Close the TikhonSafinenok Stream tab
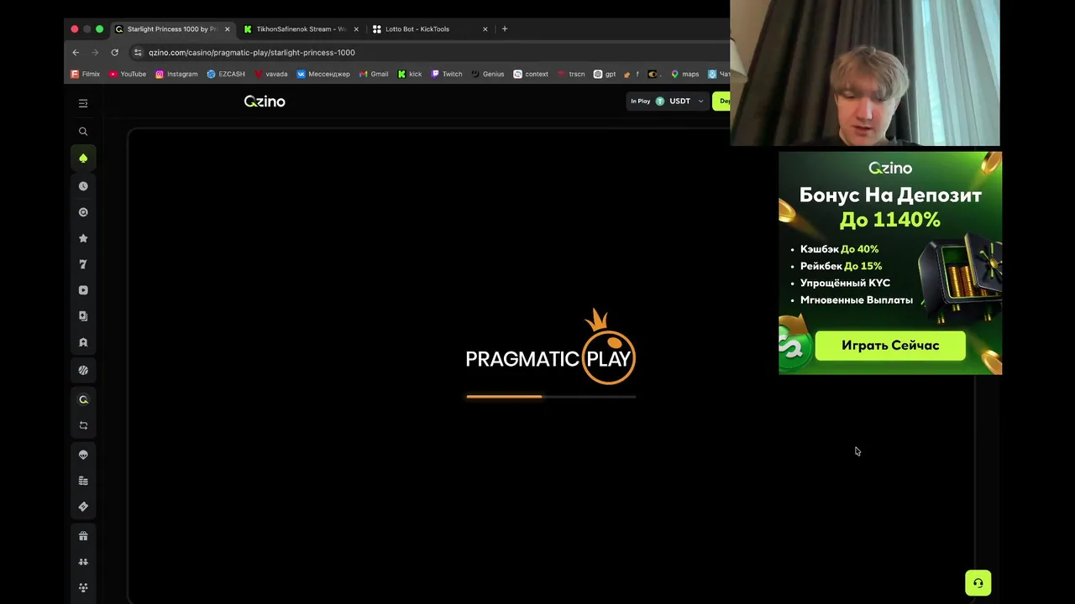Viewport: 1075px width, 604px height. tap(356, 29)
